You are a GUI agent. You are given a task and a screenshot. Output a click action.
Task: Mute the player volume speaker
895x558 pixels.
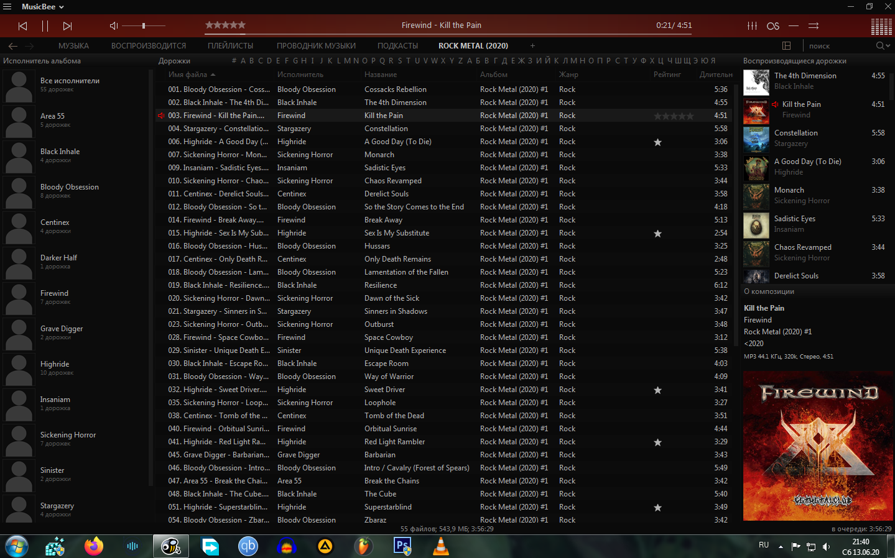point(114,26)
